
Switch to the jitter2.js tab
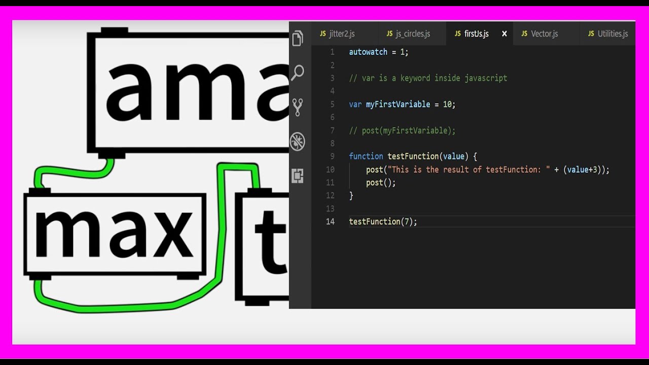tap(344, 33)
